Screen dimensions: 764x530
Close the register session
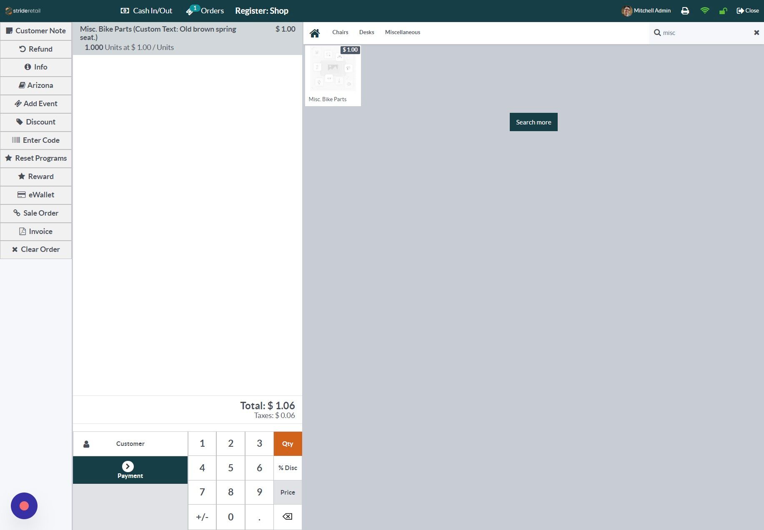point(748,11)
